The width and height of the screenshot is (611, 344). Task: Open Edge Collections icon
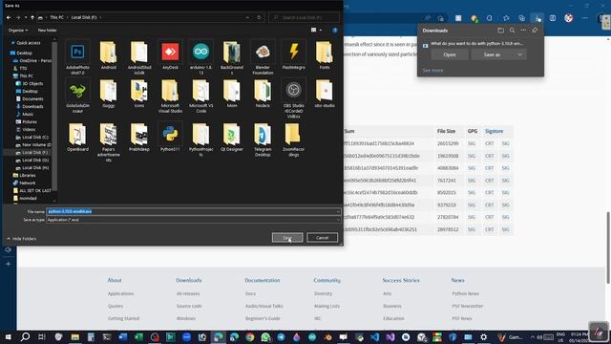coord(522,18)
